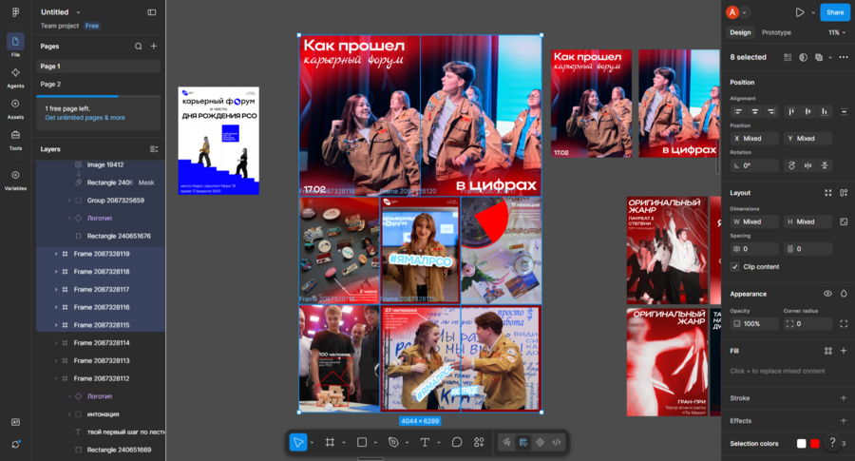Toggle constrain proportions lock for dimensions
Screen dimensions: 855x461
click(x=844, y=221)
